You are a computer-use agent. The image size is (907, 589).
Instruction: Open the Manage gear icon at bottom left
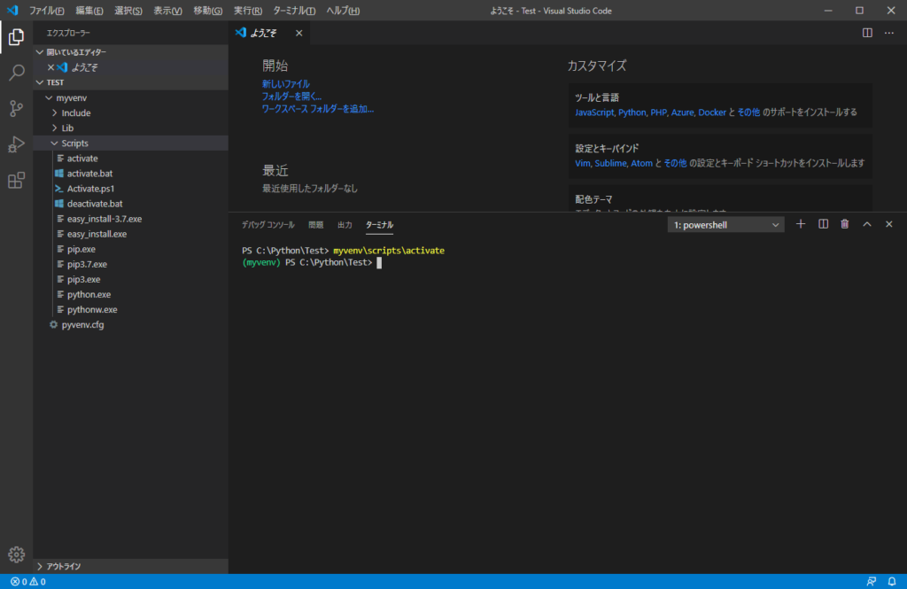point(15,554)
